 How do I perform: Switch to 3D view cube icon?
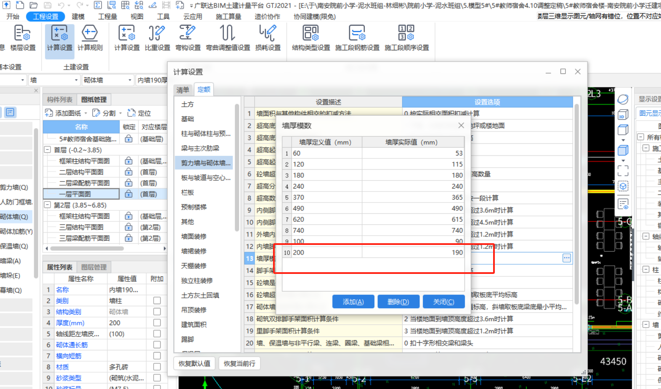click(623, 115)
